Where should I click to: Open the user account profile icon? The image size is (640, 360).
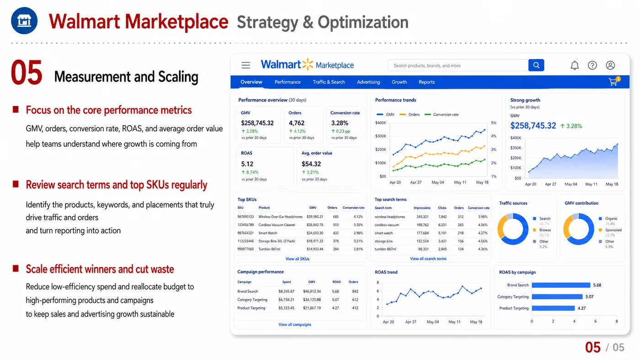tap(610, 65)
